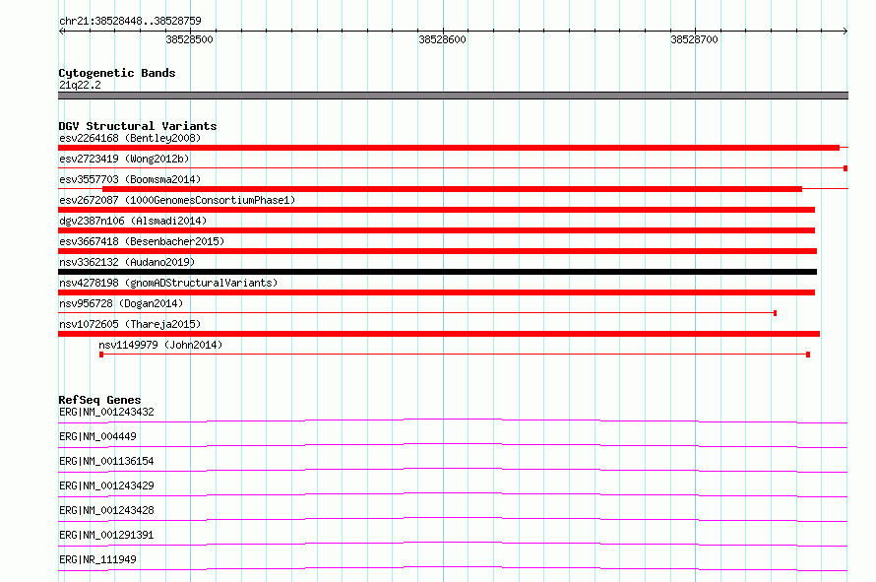Image resolution: width=876 pixels, height=582 pixels.
Task: Open variant esv3667418 (Besenbacher2015)
Action: (x=142, y=241)
